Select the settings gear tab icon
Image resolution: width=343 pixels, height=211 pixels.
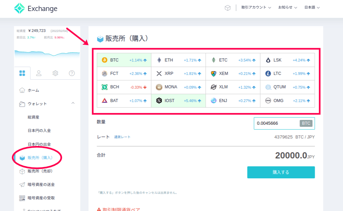[x=55, y=73]
